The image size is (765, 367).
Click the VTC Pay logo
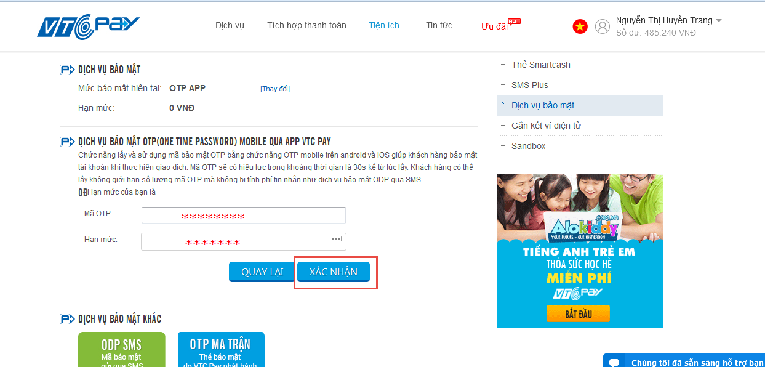pos(89,26)
